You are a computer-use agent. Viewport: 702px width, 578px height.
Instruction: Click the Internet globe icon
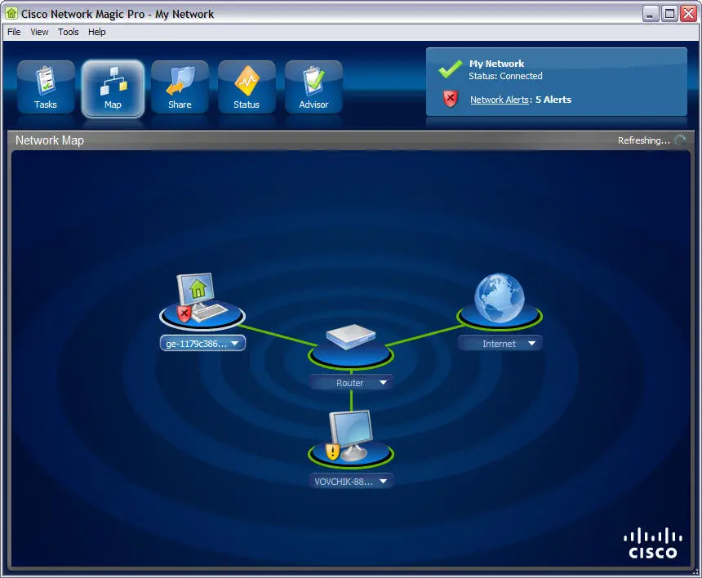pyautogui.click(x=500, y=298)
